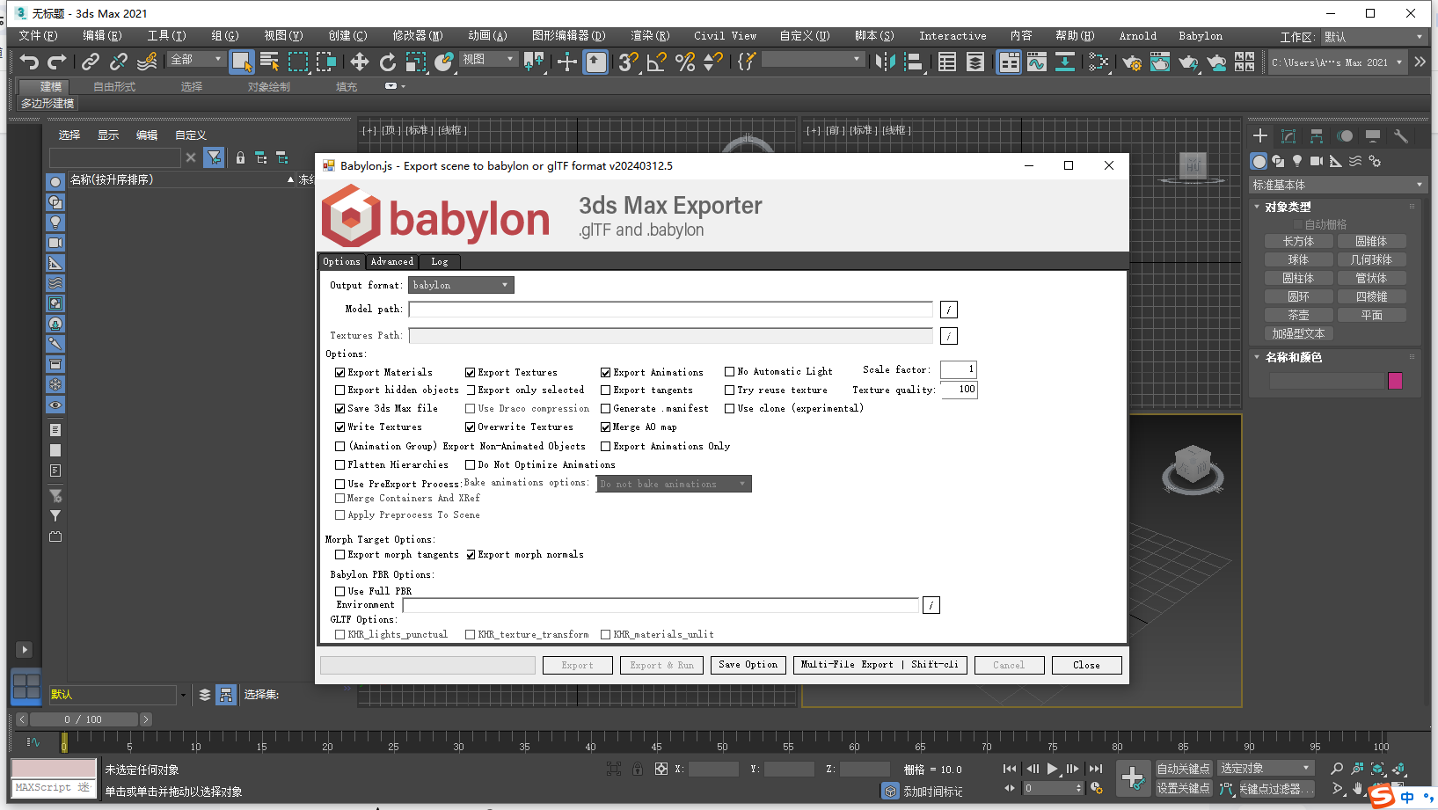
Task: Switch to the Modify command panel
Action: pyautogui.click(x=1288, y=136)
